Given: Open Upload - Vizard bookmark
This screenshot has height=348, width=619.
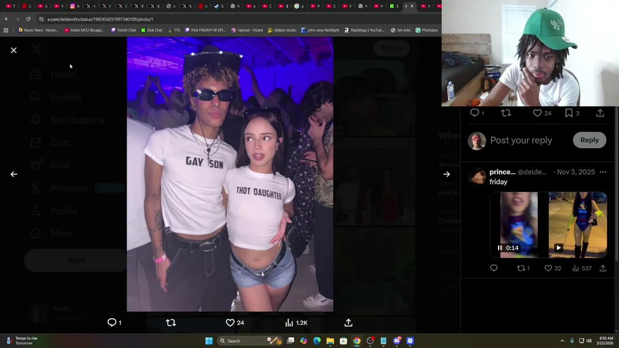Looking at the screenshot, I should 247,30.
